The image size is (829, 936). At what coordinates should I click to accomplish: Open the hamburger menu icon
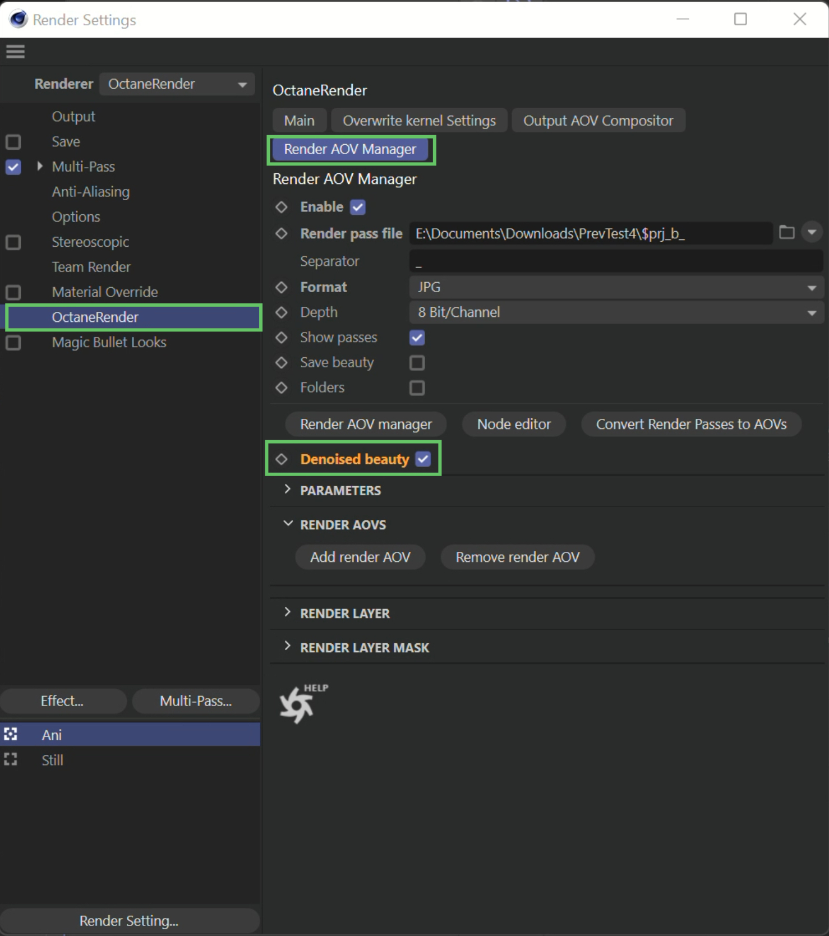(x=15, y=52)
